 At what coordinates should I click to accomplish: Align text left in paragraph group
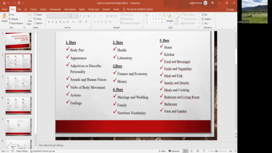click(x=94, y=22)
